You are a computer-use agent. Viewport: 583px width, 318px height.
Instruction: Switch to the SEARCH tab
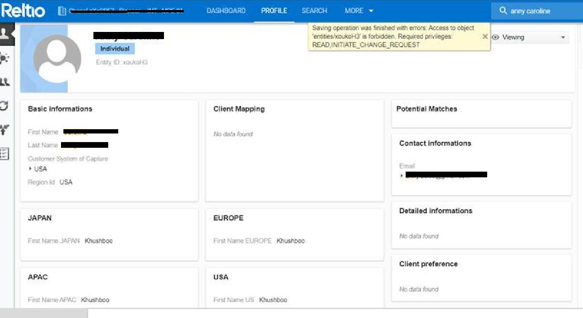[315, 10]
